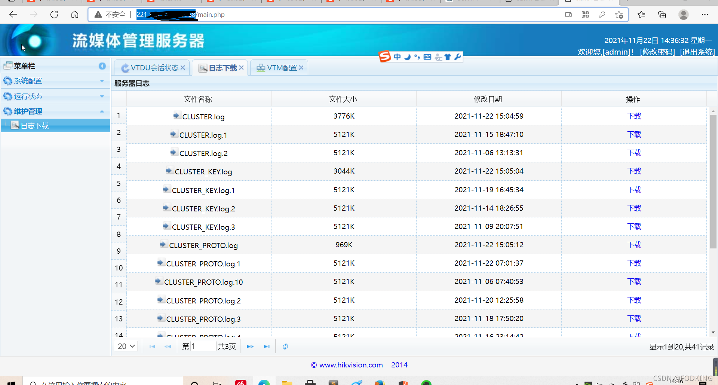This screenshot has height=385, width=718.
Task: Download CLUSTER_KEY.log via its 下载 link
Action: [634, 171]
